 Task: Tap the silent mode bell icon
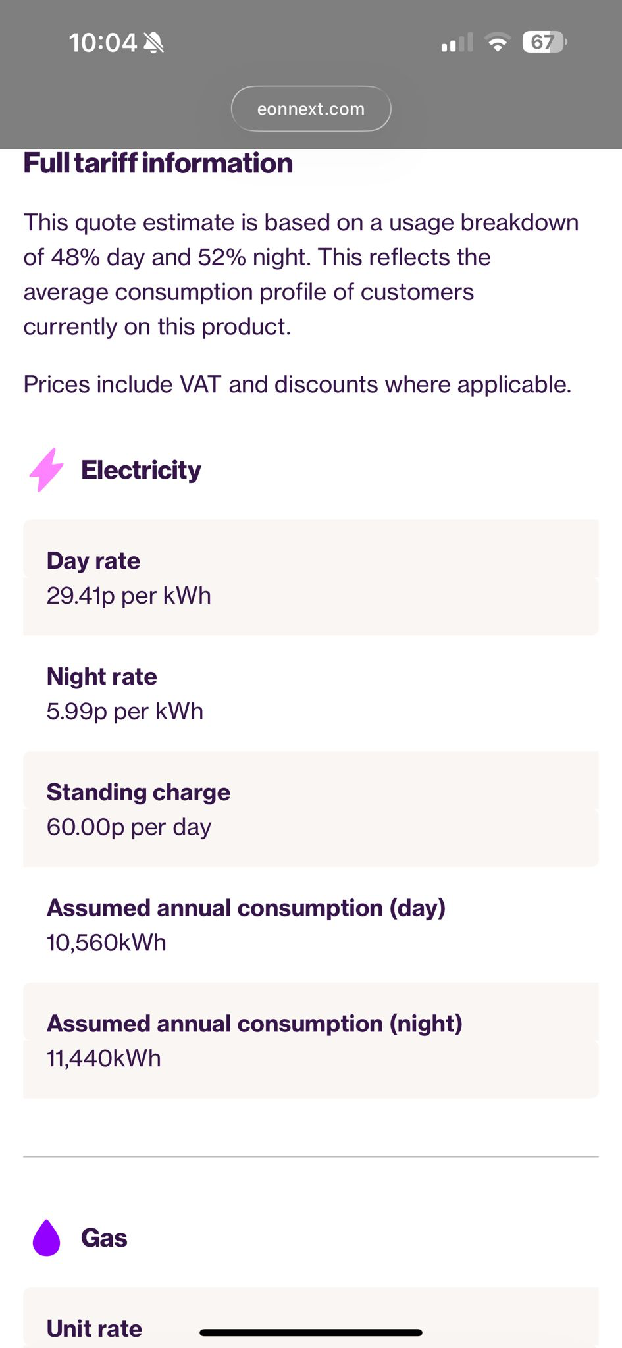(154, 43)
